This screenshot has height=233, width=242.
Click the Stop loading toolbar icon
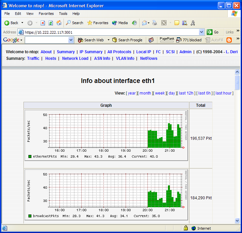(43, 23)
